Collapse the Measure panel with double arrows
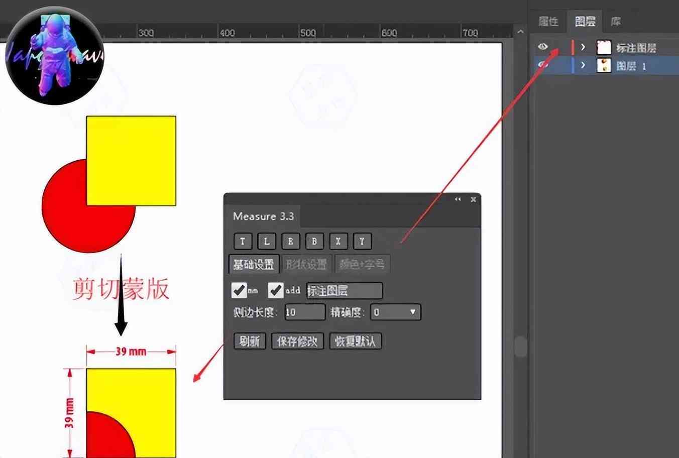The image size is (679, 458). point(458,199)
